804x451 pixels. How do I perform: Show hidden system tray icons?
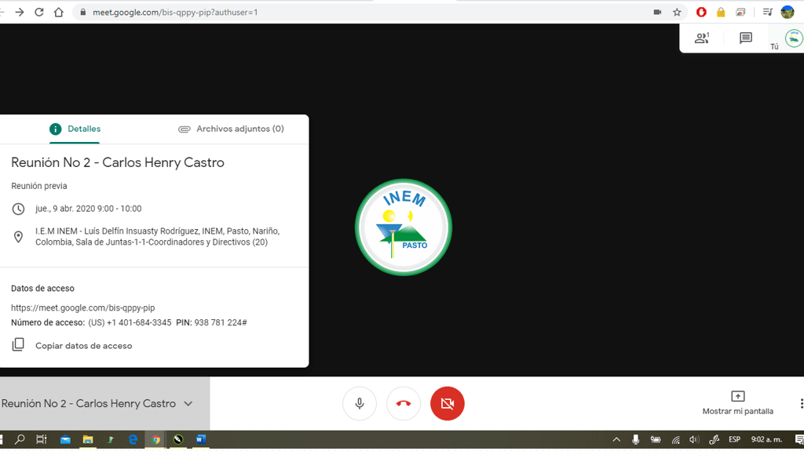tap(616, 439)
